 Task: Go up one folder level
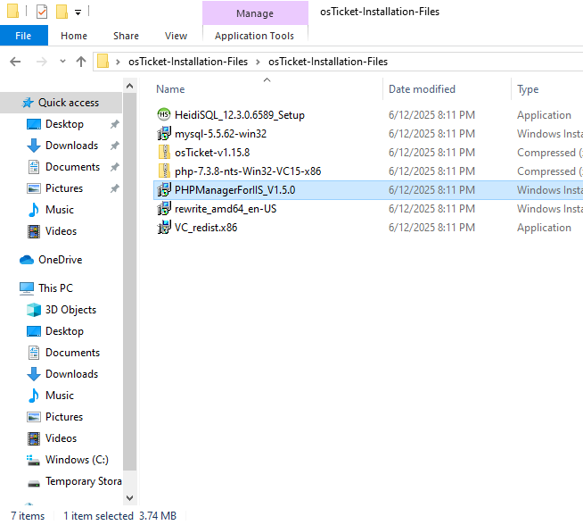81,62
